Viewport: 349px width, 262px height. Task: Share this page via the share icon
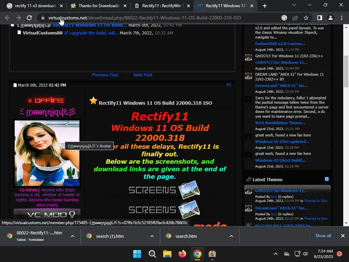tap(295, 18)
